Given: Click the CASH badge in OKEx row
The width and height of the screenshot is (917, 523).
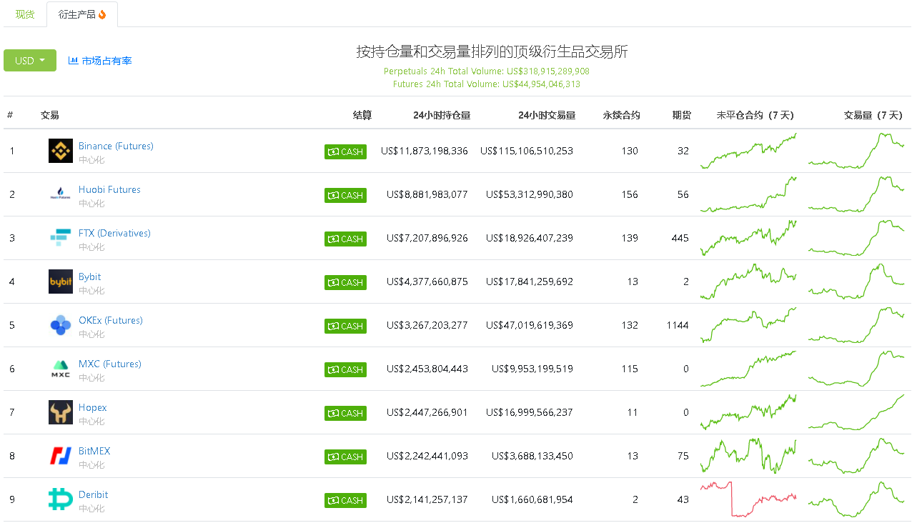Looking at the screenshot, I should tap(345, 326).
